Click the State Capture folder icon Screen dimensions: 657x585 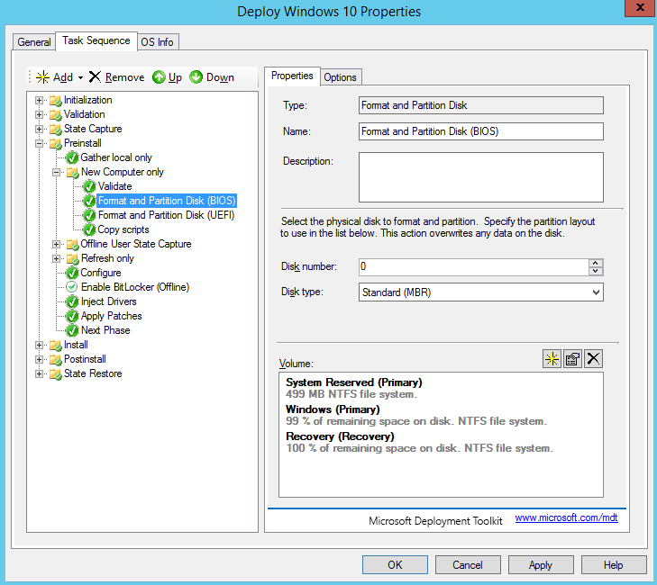point(56,129)
